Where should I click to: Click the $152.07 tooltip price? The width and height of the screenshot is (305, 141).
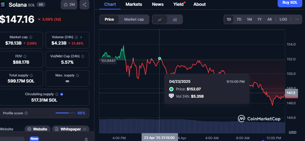[194, 89]
